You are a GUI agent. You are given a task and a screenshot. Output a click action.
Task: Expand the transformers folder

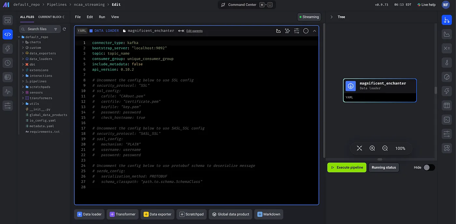point(23,98)
